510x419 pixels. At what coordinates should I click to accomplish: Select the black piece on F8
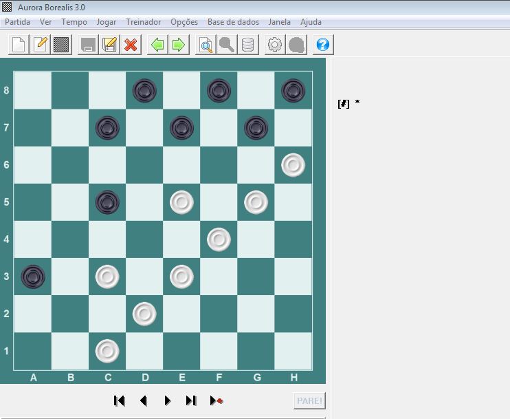219,90
